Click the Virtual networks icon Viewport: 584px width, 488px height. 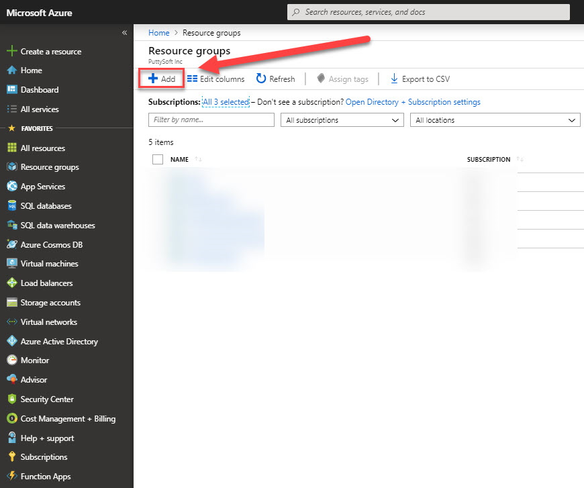(12, 322)
